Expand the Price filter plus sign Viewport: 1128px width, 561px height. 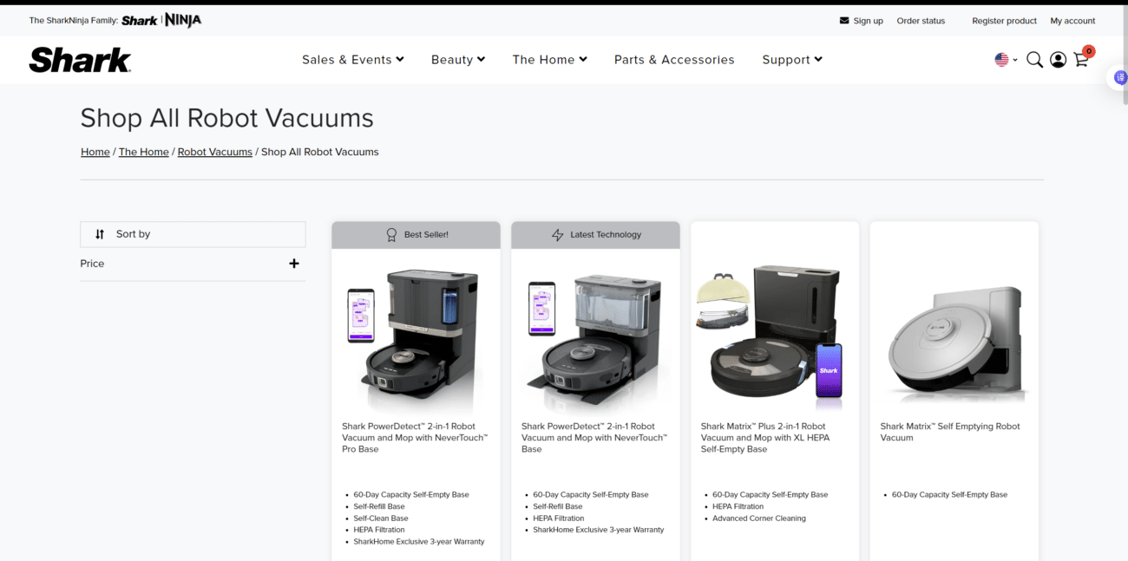tap(294, 264)
